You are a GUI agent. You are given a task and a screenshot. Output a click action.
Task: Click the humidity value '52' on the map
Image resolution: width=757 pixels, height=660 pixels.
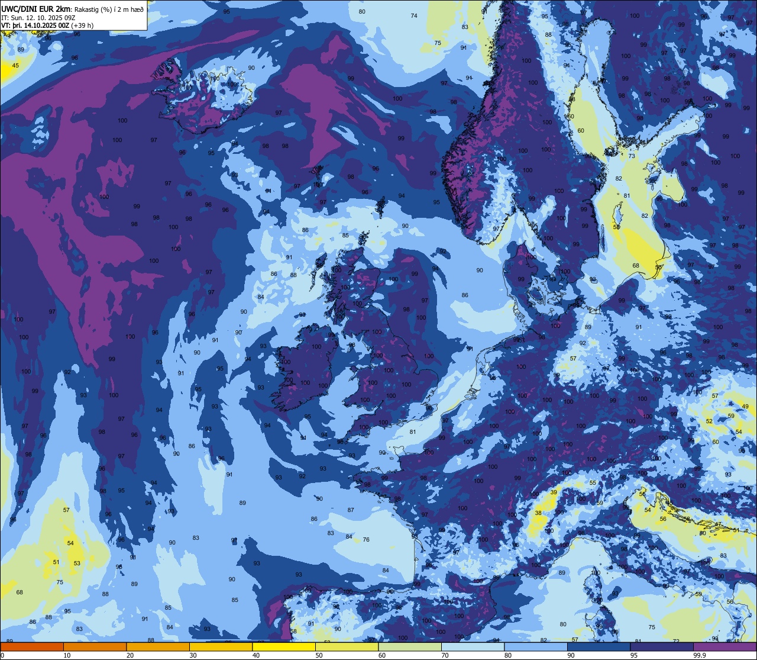pos(709,421)
